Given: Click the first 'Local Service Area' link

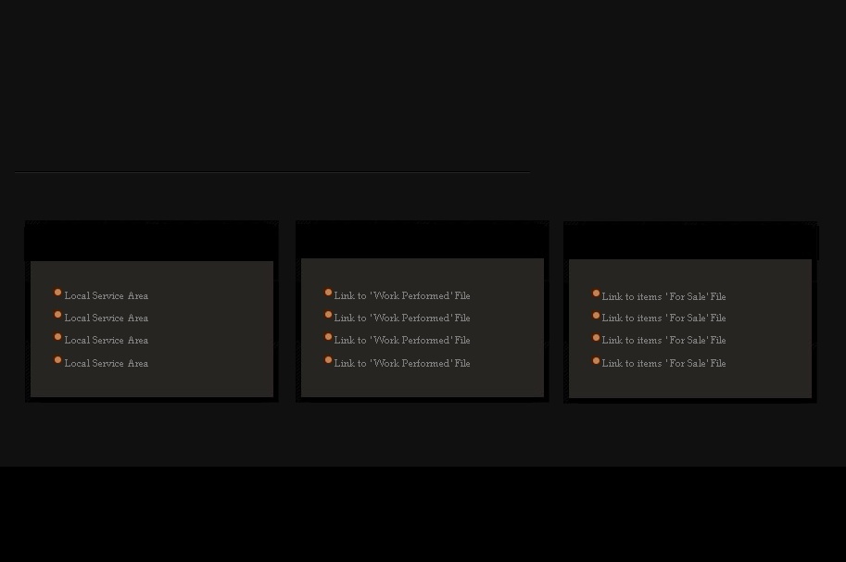Looking at the screenshot, I should point(106,296).
